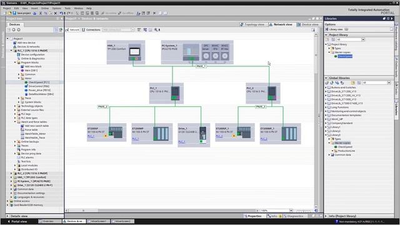Click PLC_2 link under ET200MP_1 device
Image resolution: width=400 pixels, height=225 pixels.
(x=264, y=139)
